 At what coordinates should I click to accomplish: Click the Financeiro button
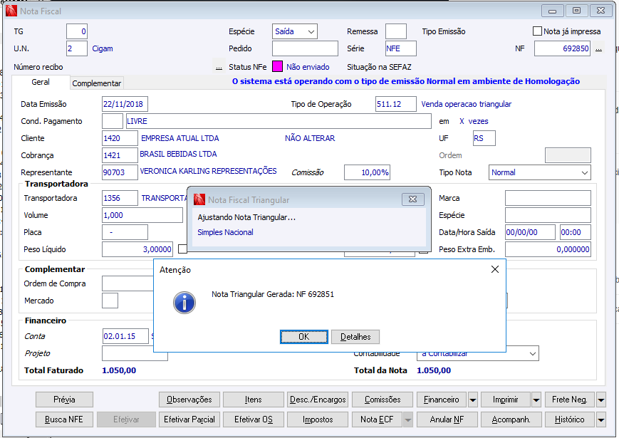coord(442,400)
